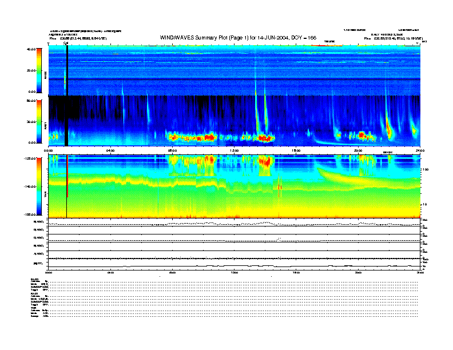Click the RAD2 heading in the bottom status table

pos(35,279)
